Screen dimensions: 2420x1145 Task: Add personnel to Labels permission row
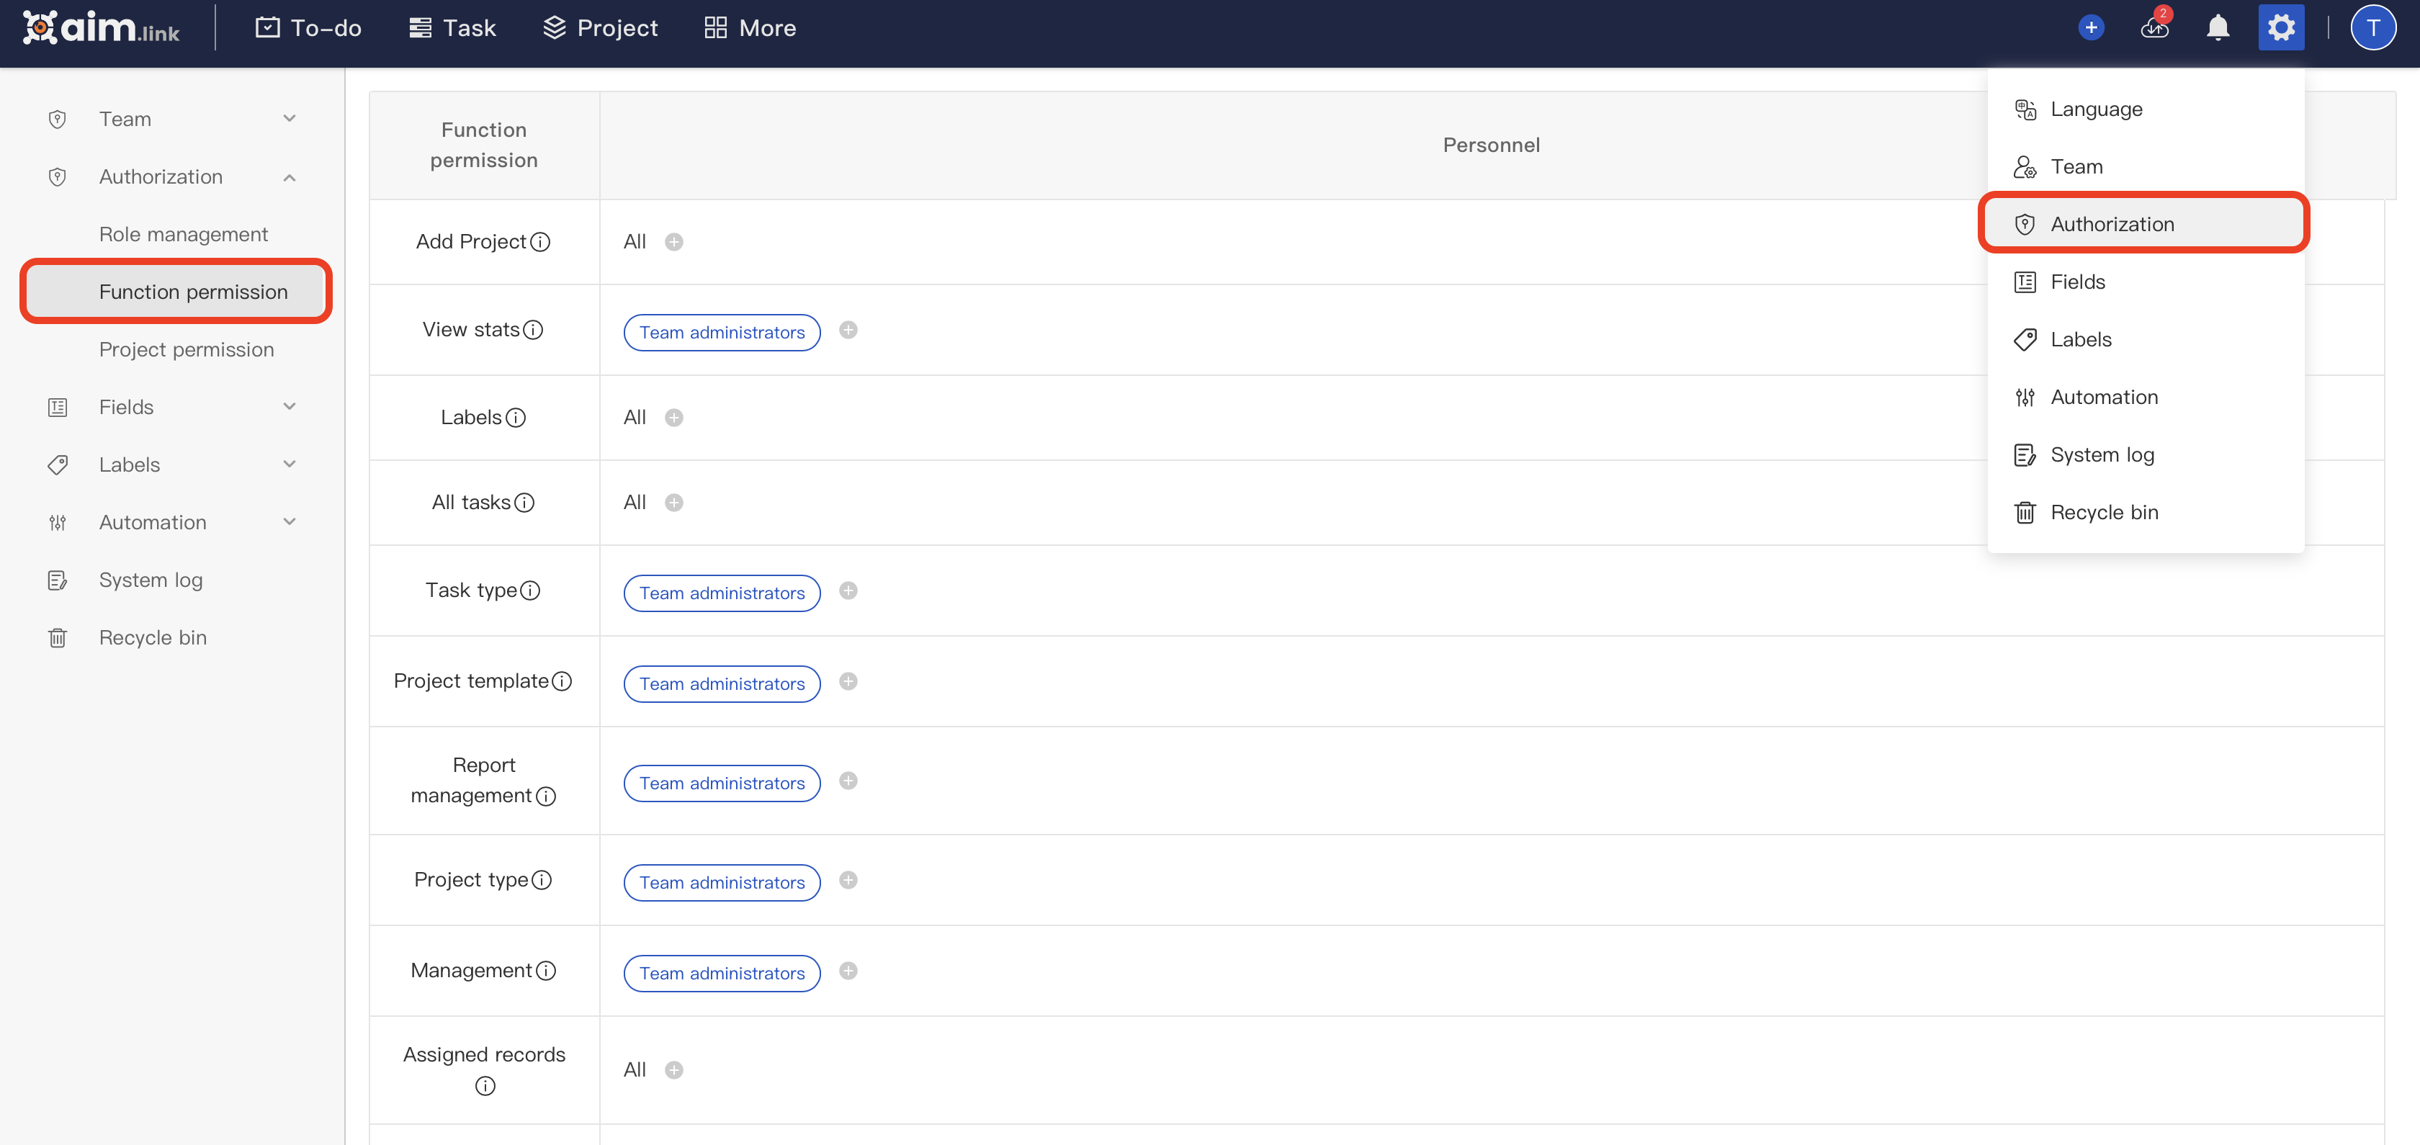tap(675, 416)
